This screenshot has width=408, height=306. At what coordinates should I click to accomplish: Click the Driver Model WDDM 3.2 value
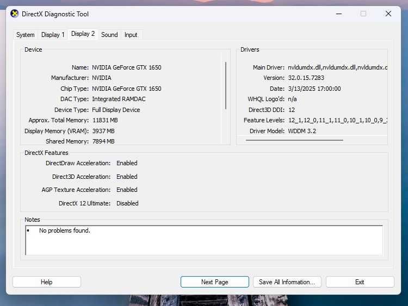click(302, 131)
